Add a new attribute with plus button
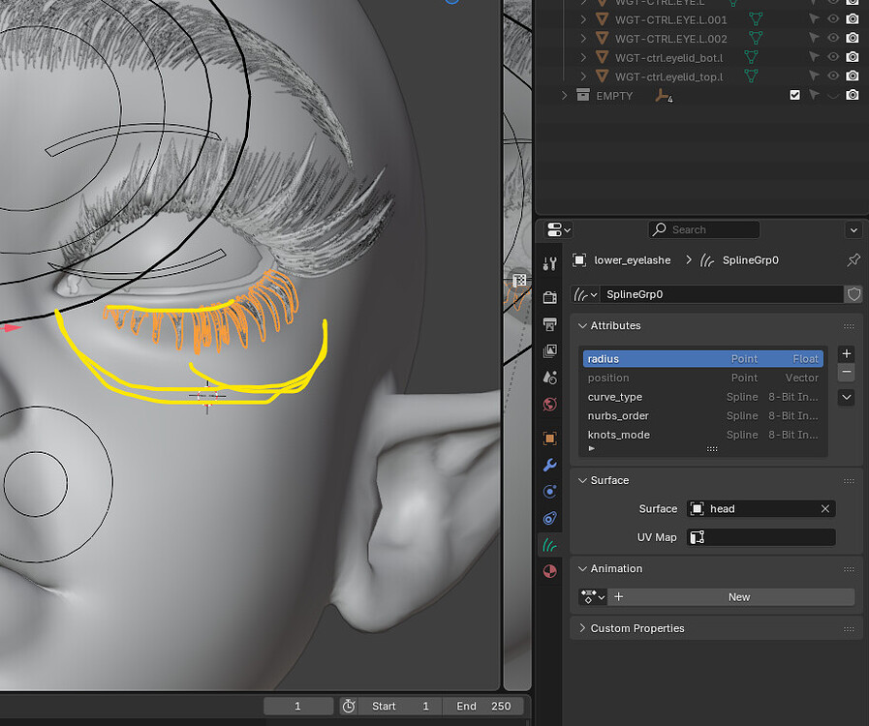The image size is (869, 726). (x=847, y=353)
